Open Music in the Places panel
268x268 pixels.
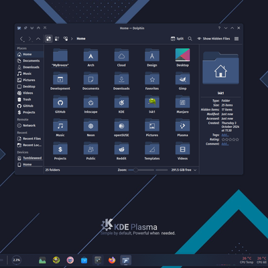[29, 74]
